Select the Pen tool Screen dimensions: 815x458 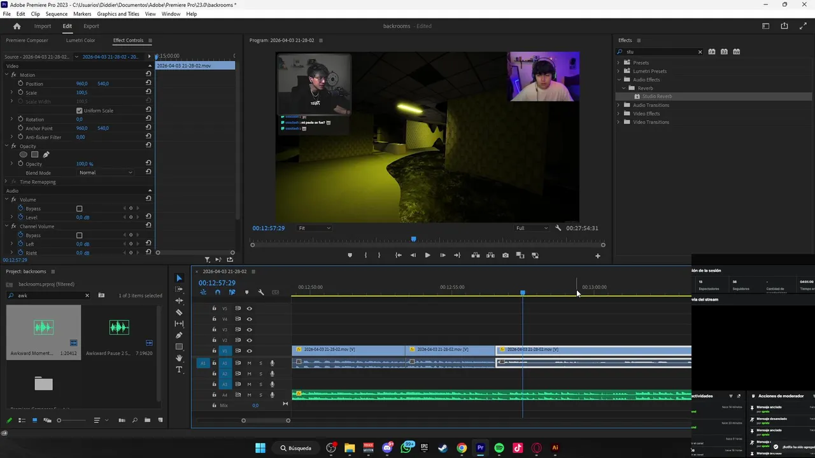(179, 335)
